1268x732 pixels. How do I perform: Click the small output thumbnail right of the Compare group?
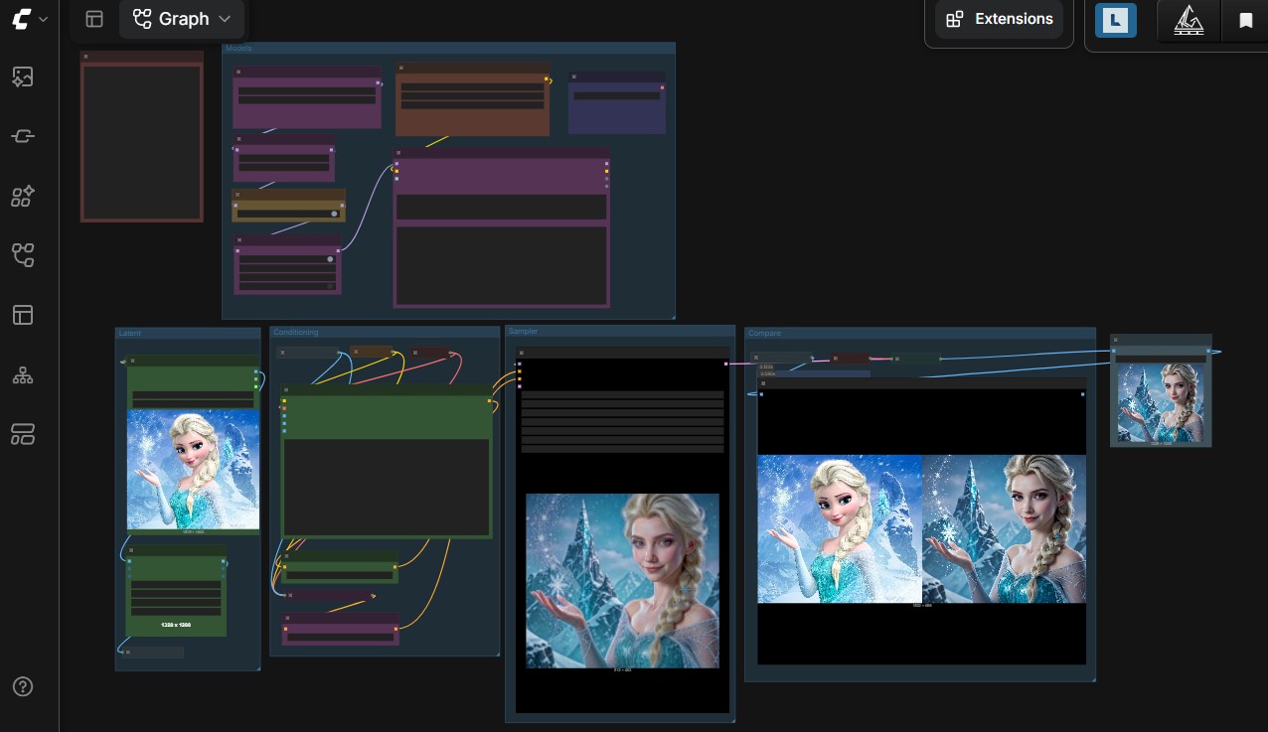[x=1161, y=402]
